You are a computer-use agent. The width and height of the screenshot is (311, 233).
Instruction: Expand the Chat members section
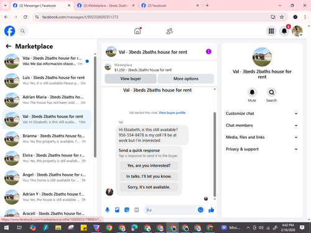[x=262, y=126]
